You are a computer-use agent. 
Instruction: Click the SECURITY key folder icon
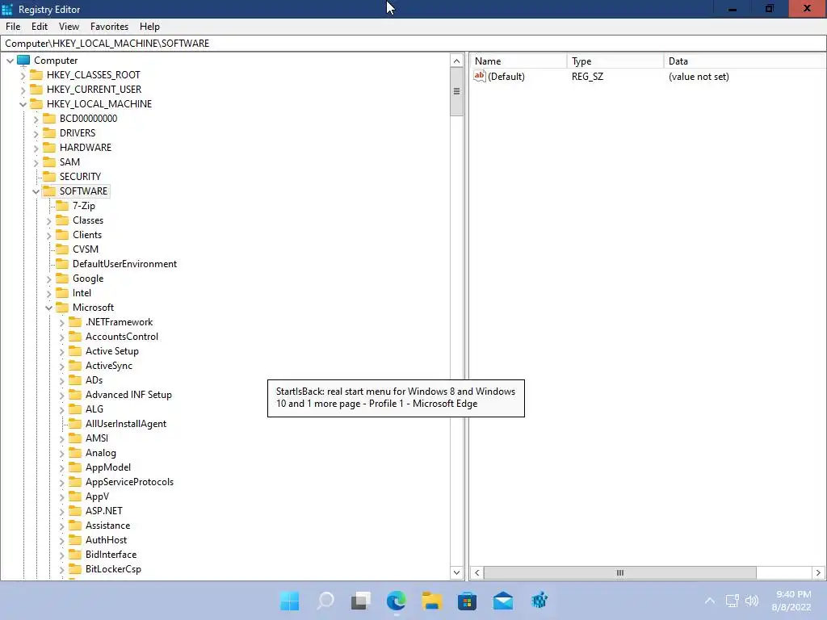pos(49,177)
